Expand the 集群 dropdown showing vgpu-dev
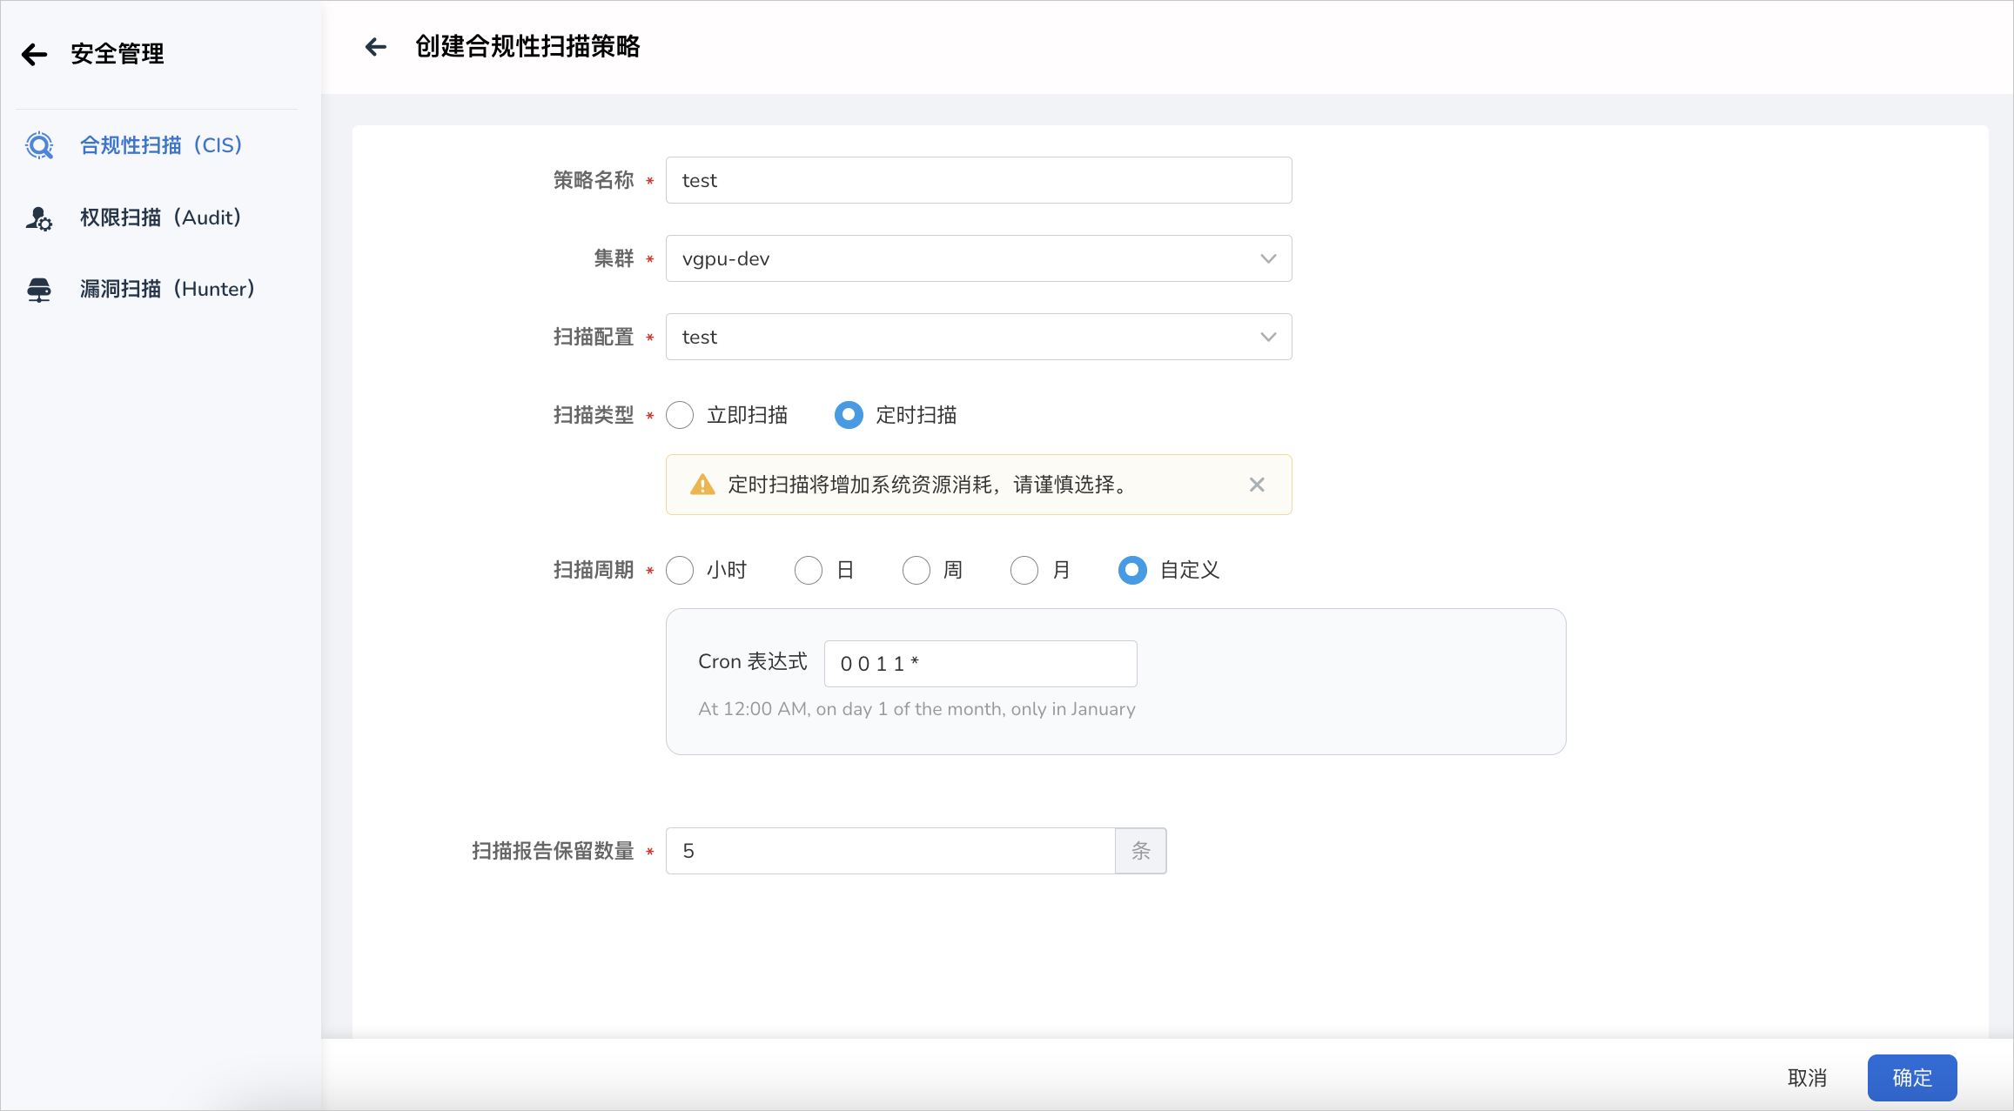Viewport: 2014px width, 1111px height. pos(978,258)
